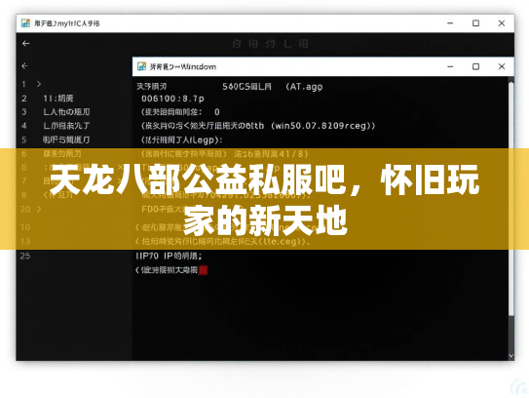Click the scrollbar down arrow in inner window
This screenshot has height=398, width=529.
(511, 356)
